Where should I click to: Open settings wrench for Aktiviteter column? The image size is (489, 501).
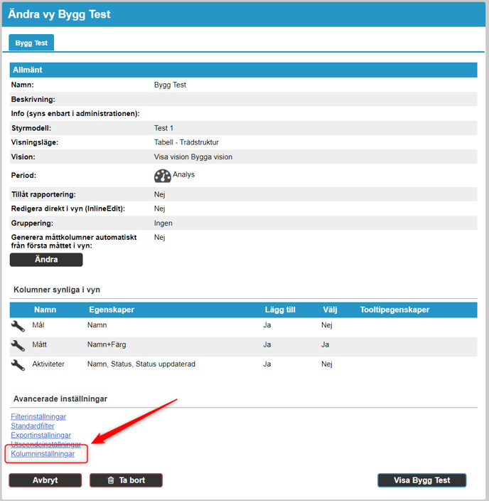(x=18, y=364)
